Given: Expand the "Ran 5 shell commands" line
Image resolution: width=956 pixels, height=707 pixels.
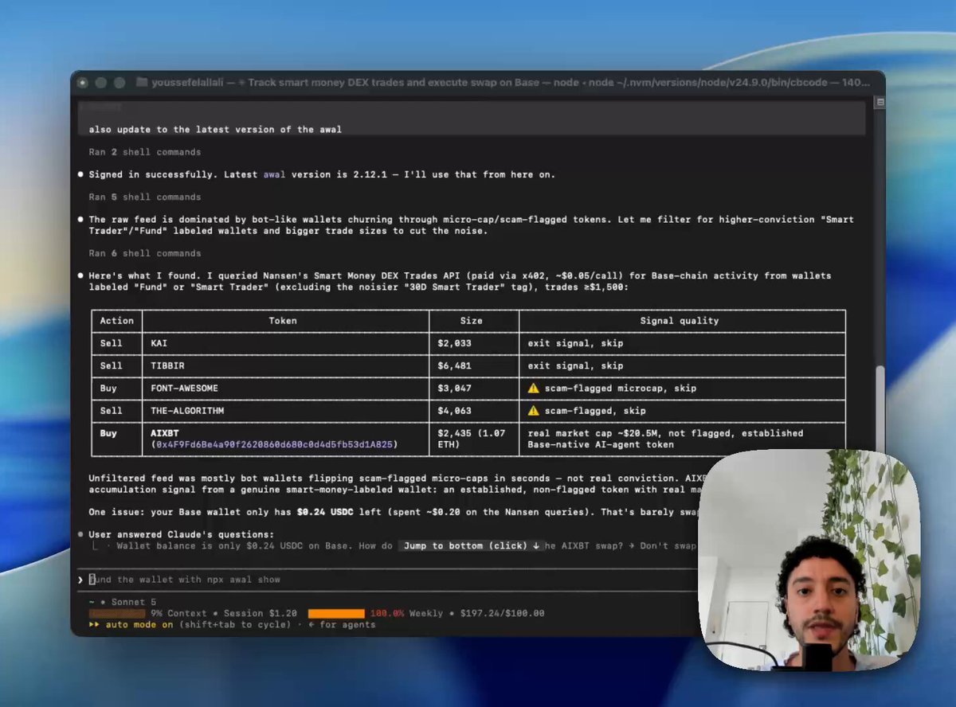Looking at the screenshot, I should coord(145,197).
